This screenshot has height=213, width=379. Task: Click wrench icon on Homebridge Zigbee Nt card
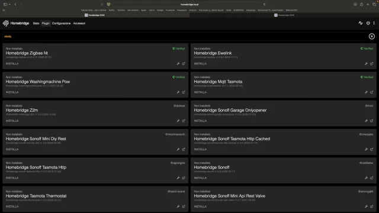pos(178,64)
